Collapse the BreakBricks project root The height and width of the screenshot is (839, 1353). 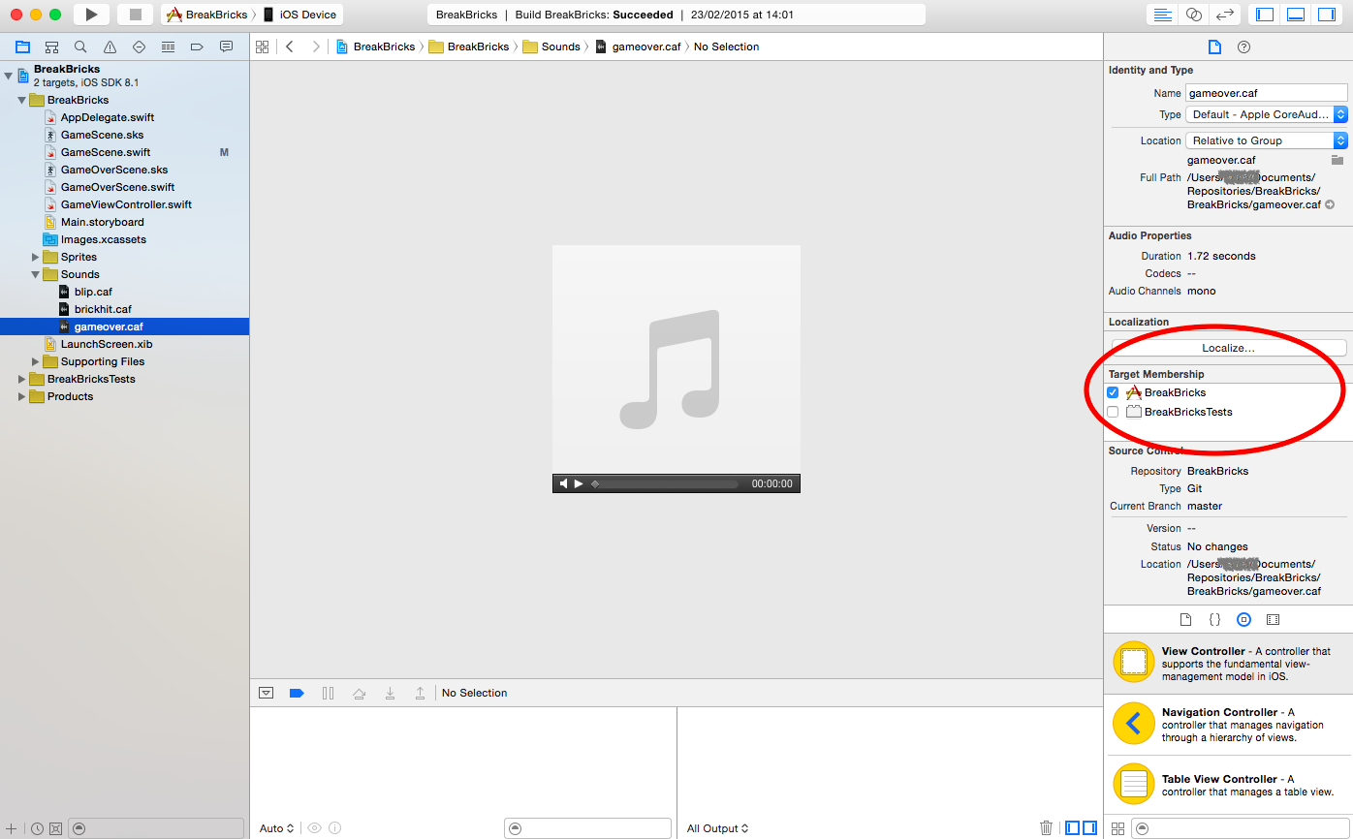click(9, 76)
